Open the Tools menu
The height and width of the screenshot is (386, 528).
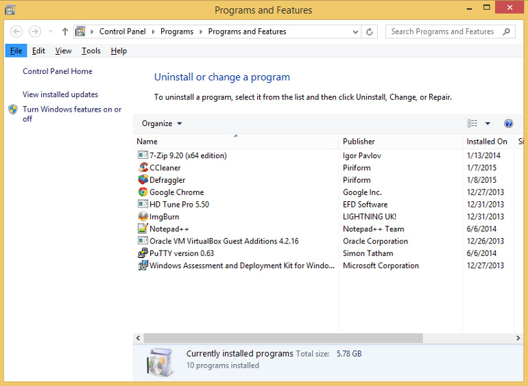click(x=91, y=51)
